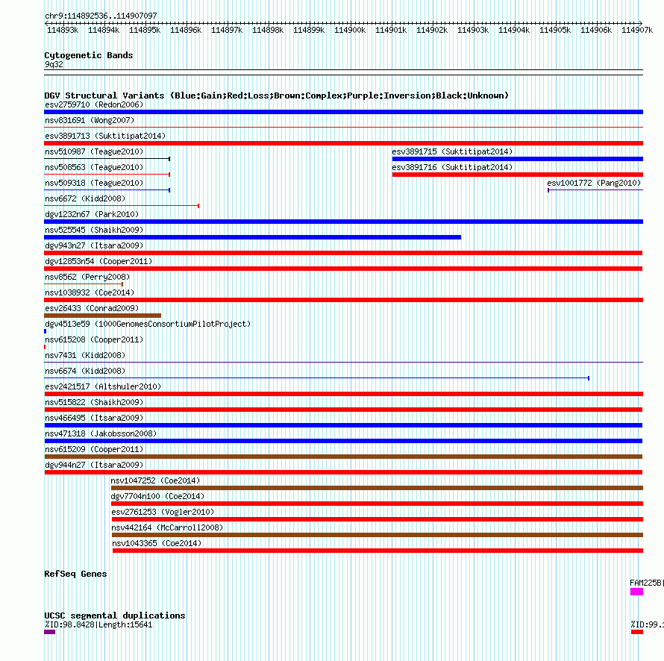
Task: Click the thin blue line under nsv6674
Action: [317, 378]
